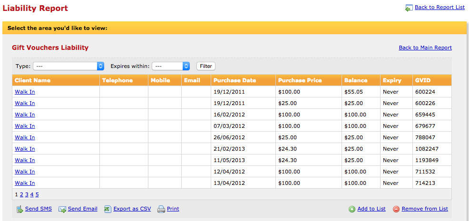Click the Send SMS phone icon
The height and width of the screenshot is (221, 469).
[x=20, y=209]
